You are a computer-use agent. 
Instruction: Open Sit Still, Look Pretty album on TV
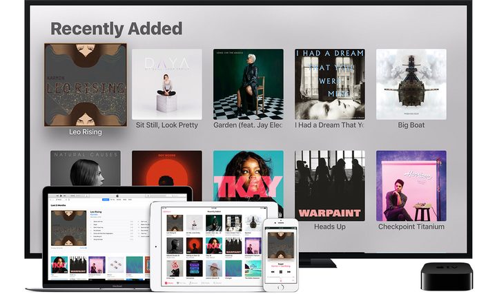pyautogui.click(x=167, y=84)
